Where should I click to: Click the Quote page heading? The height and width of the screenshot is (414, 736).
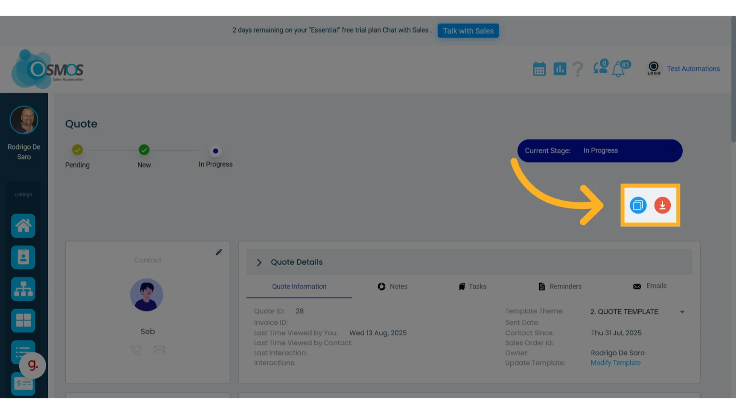[81, 124]
